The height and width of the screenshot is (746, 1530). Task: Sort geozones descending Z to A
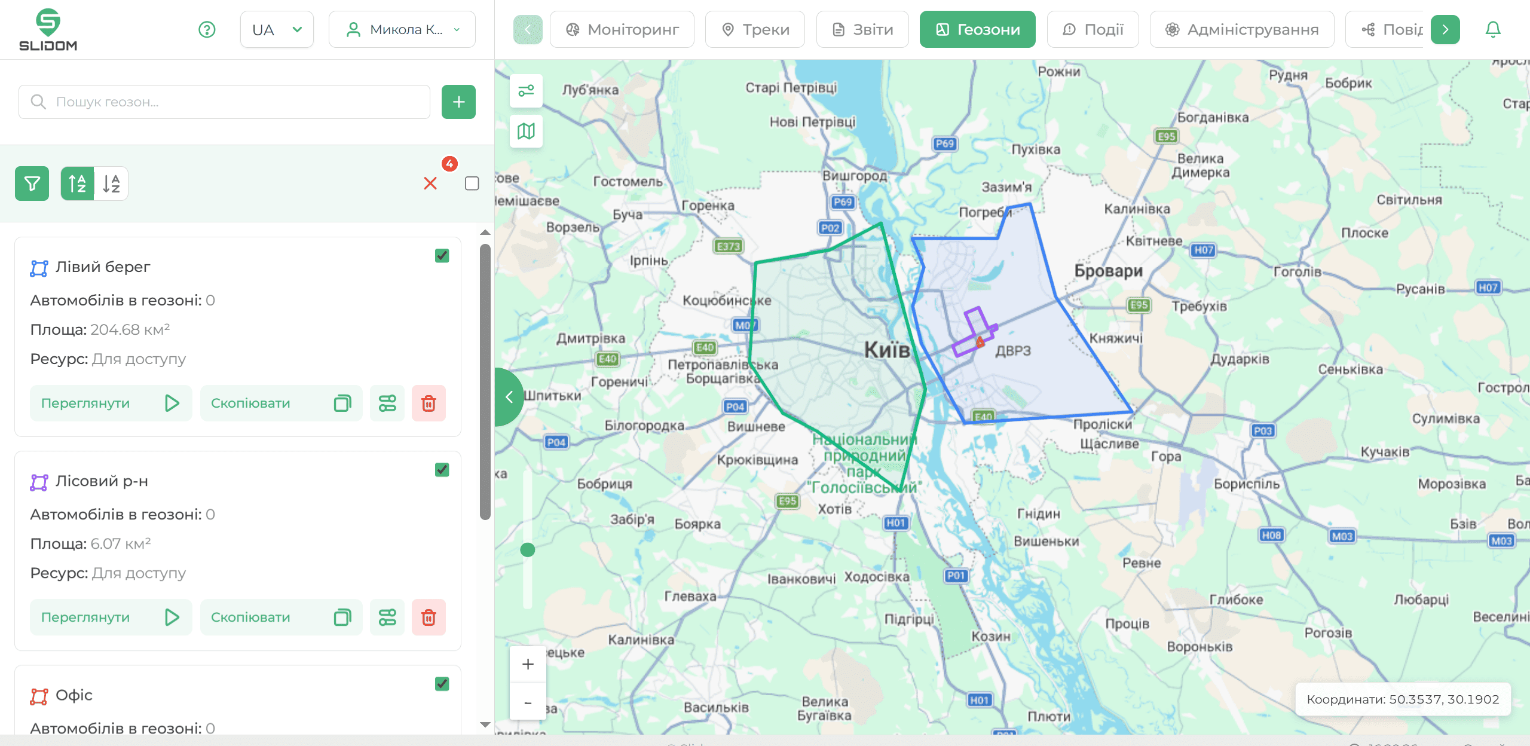click(111, 184)
